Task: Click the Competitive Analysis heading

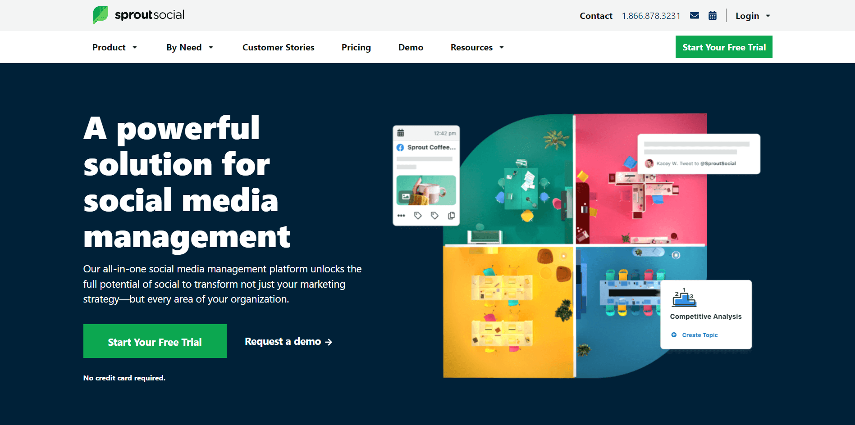Action: 706,316
